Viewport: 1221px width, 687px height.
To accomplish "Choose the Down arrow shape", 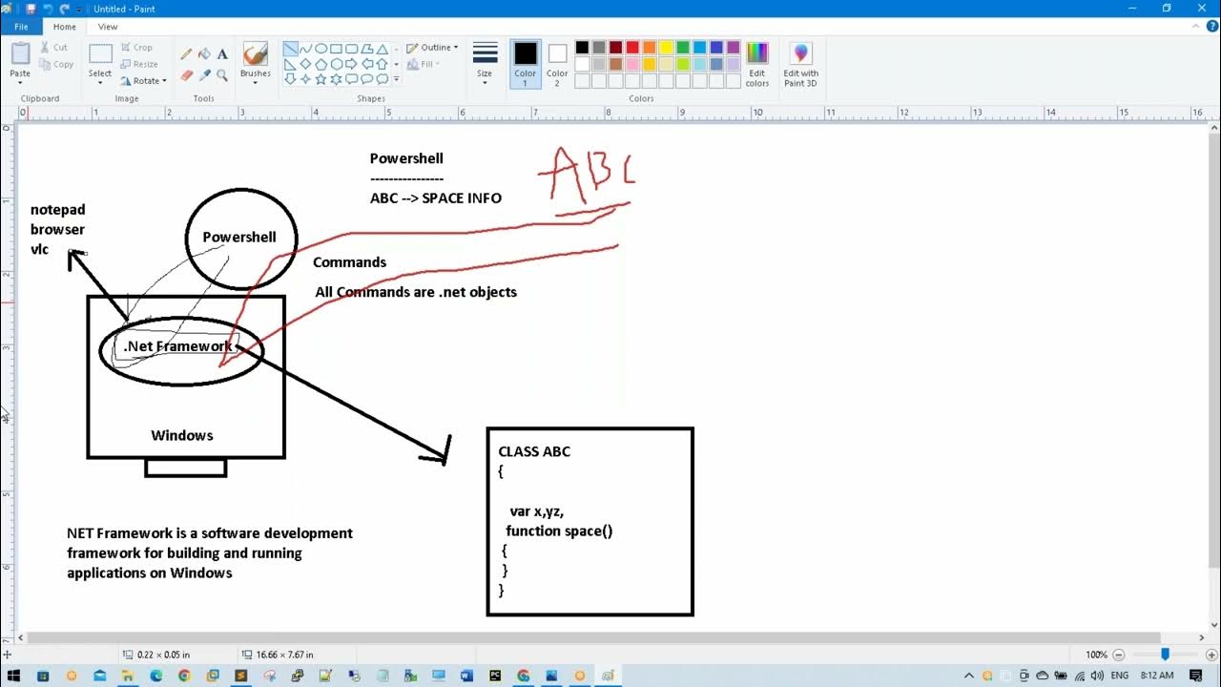I will (291, 78).
